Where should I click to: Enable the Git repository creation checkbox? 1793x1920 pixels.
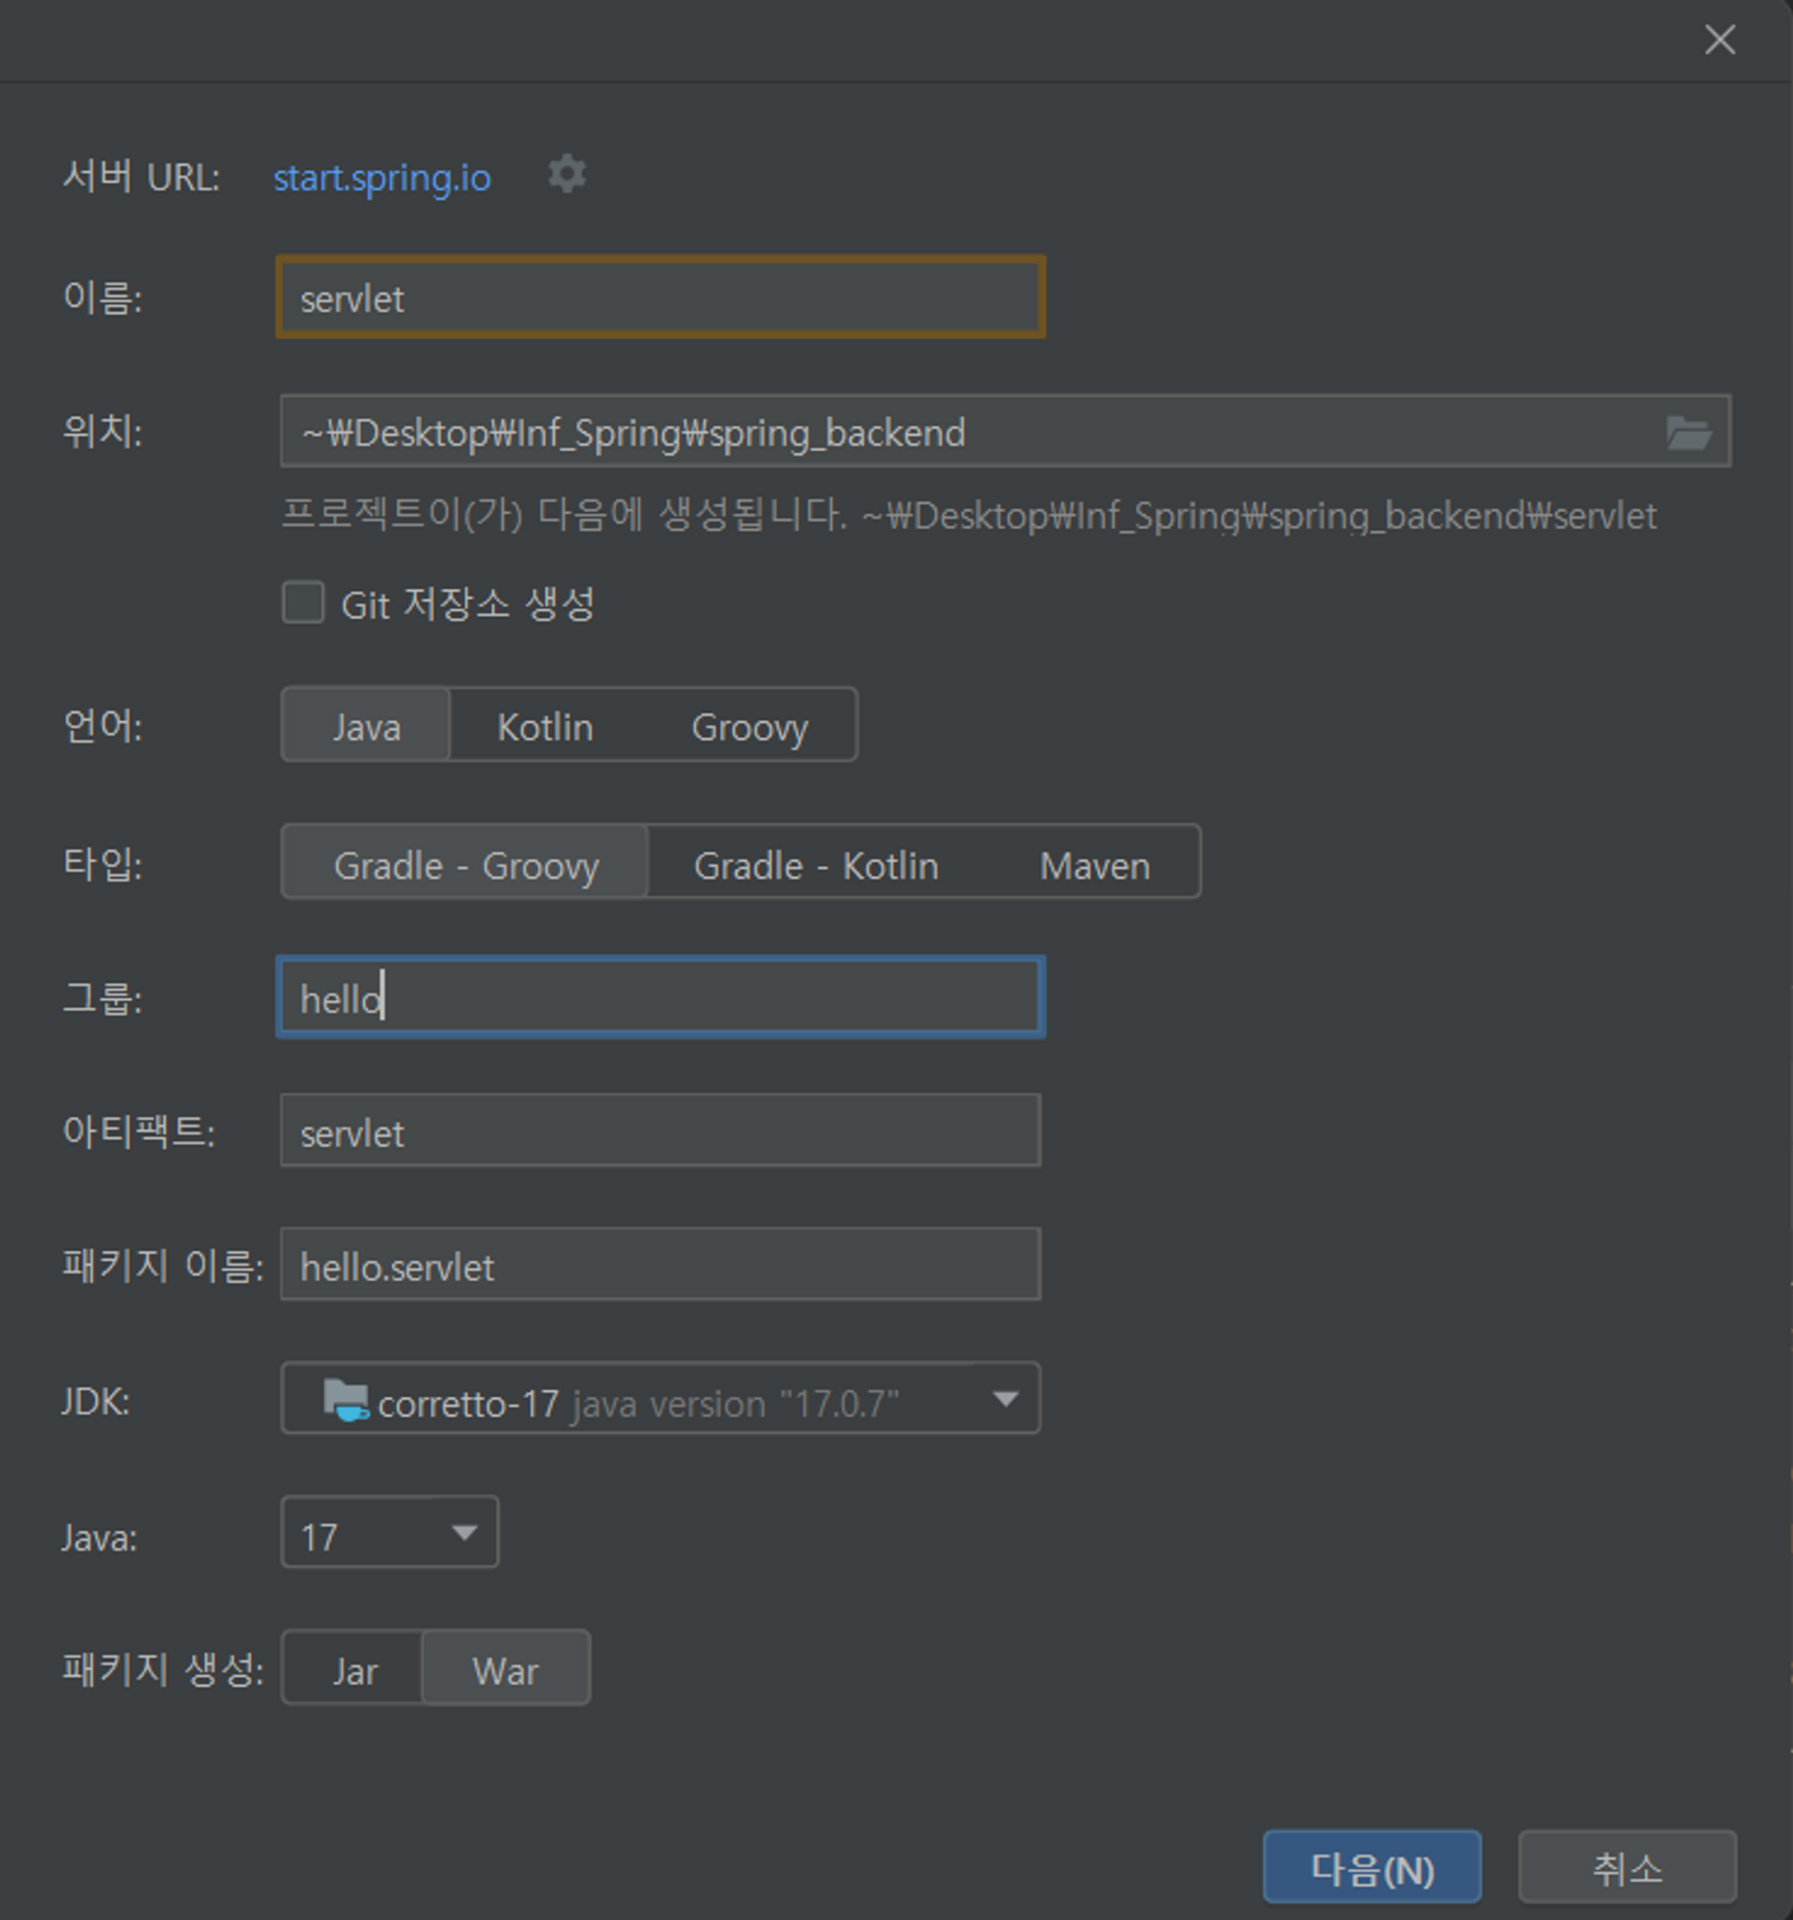[x=303, y=604]
